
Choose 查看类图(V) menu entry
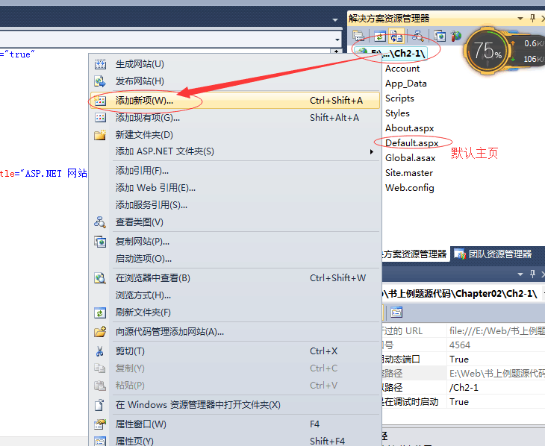click(x=235, y=222)
